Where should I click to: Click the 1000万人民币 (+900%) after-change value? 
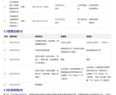[98, 42]
